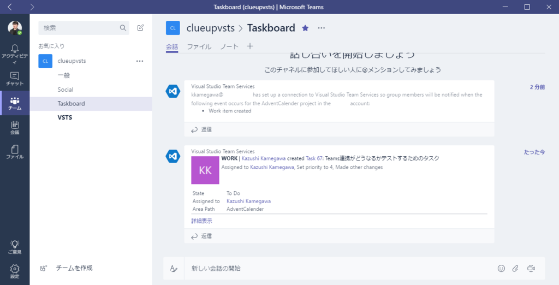The height and width of the screenshot is (285, 559).
Task: Add a new tab with plus icon
Action: click(250, 46)
